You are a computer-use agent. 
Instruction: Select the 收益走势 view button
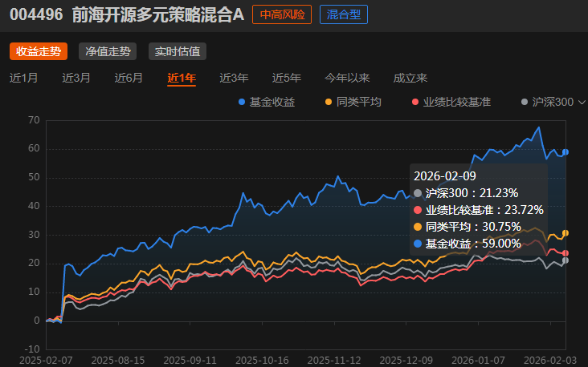39,51
